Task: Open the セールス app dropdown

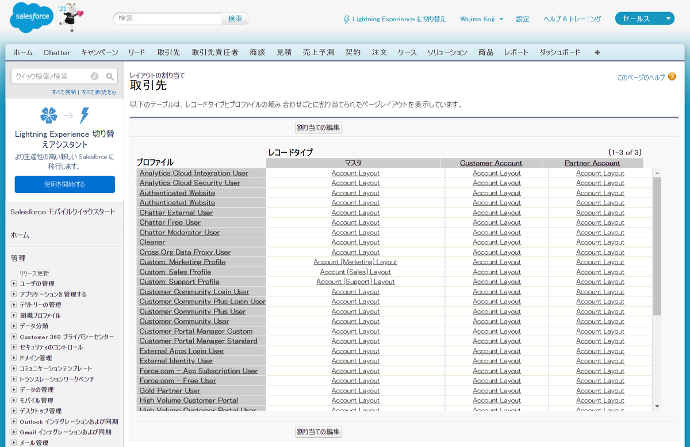Action: [645, 18]
